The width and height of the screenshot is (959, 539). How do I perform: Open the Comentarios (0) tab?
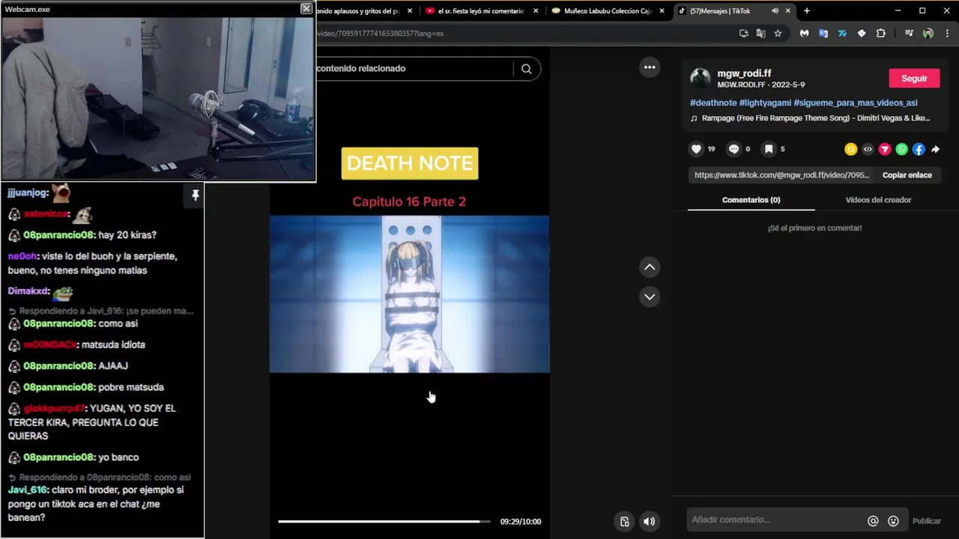[751, 200]
